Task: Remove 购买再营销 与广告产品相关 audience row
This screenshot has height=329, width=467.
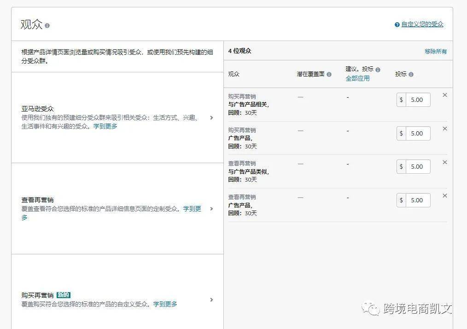Action: coord(444,95)
